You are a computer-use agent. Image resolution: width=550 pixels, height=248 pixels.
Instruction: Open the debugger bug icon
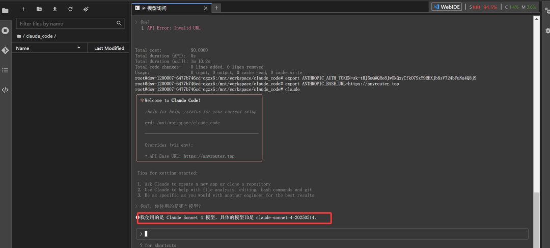[547, 31]
